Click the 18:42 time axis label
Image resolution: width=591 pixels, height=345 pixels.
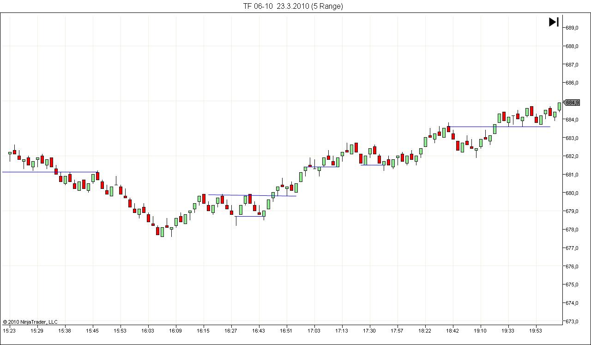pos(452,331)
